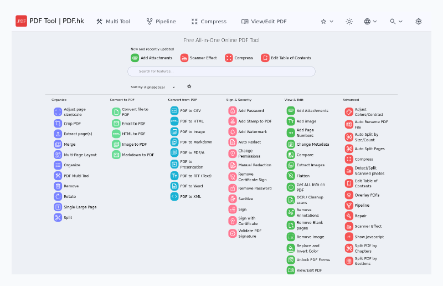Viewport: 443px width, 286px height.
Task: Click recently updated Add Attachments icon
Action: click(x=135, y=58)
